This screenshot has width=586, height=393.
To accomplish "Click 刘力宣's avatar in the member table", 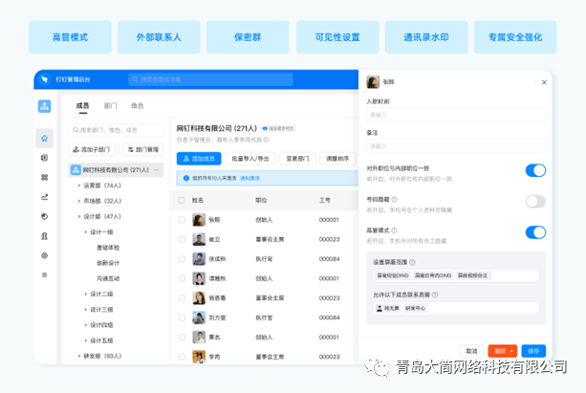I will [x=199, y=317].
